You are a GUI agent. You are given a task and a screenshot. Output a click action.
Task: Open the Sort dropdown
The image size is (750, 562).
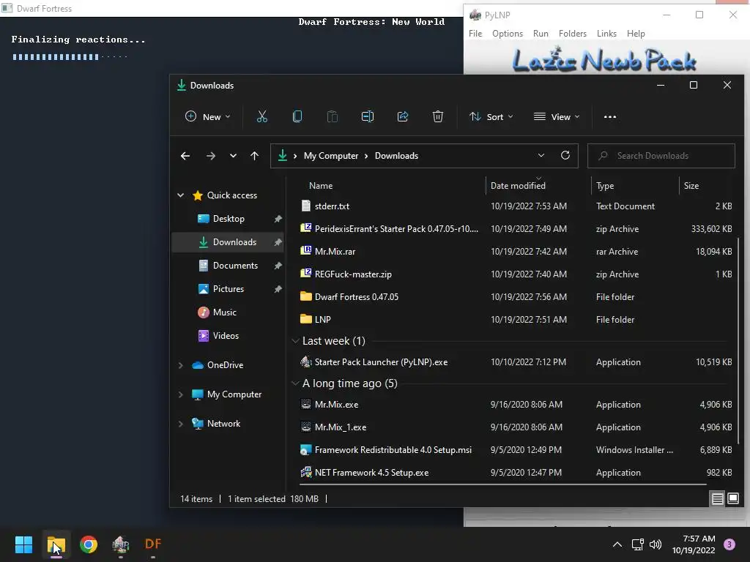491,116
